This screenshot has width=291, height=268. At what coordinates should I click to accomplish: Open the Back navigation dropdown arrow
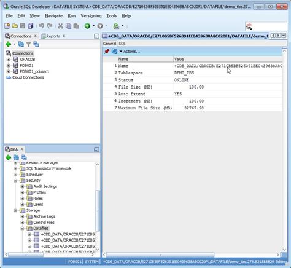click(93, 26)
